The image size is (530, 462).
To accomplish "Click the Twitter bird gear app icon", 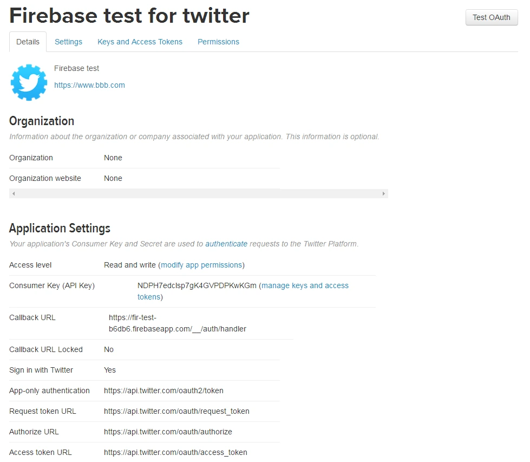I will pyautogui.click(x=29, y=82).
